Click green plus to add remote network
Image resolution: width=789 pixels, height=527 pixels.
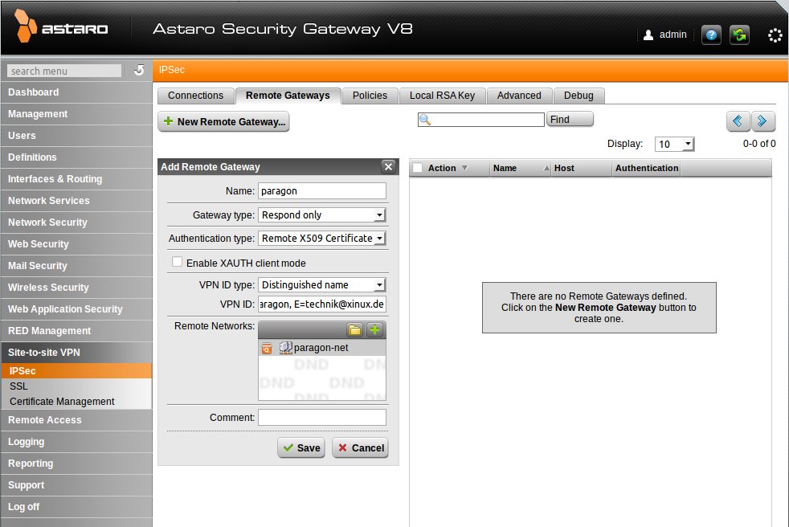375,330
